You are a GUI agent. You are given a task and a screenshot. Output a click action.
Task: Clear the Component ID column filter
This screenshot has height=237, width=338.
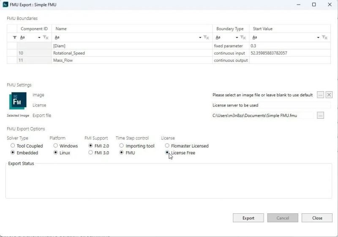coord(46,38)
